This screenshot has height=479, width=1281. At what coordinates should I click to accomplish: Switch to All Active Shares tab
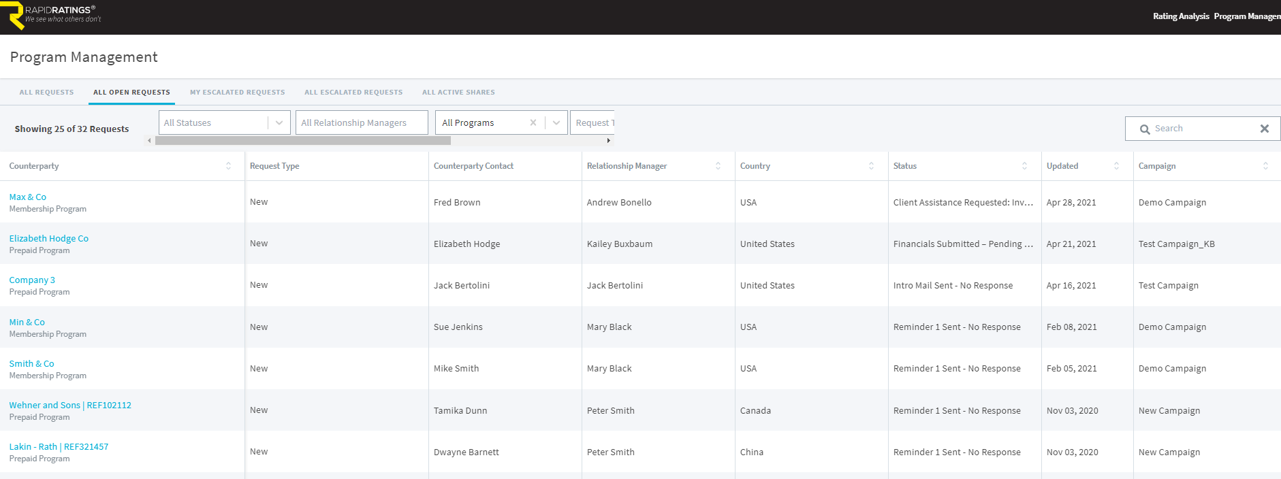(458, 93)
